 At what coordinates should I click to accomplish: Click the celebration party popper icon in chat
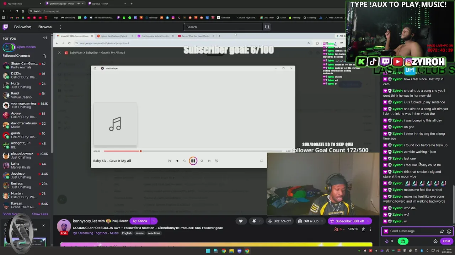[442, 231]
